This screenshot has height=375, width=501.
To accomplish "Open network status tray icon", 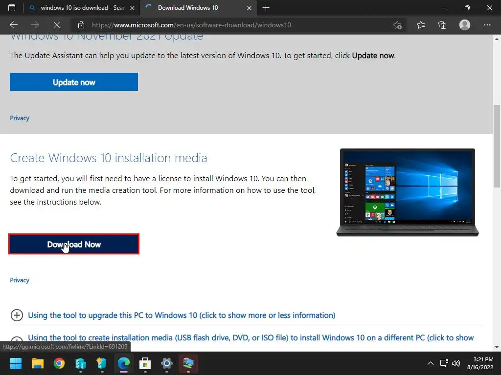I will pos(444,363).
